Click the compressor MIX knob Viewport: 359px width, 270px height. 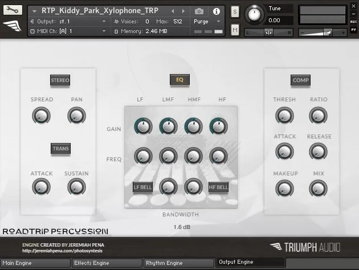[318, 189]
